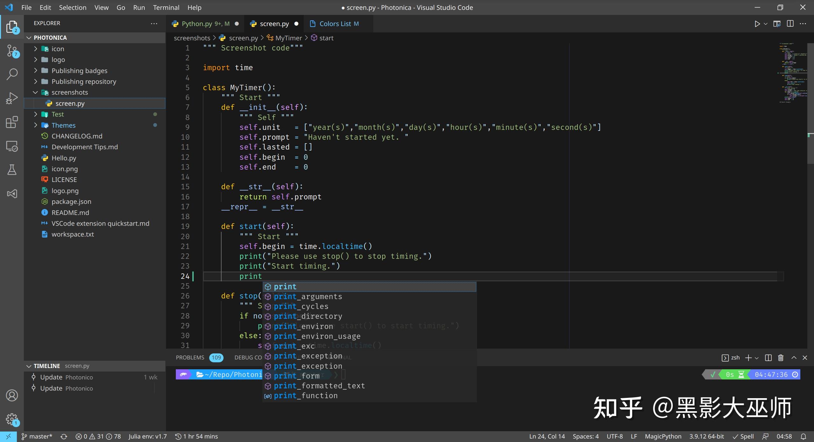Run the Python file with the play button
Image resolution: width=814 pixels, height=442 pixels.
757,23
